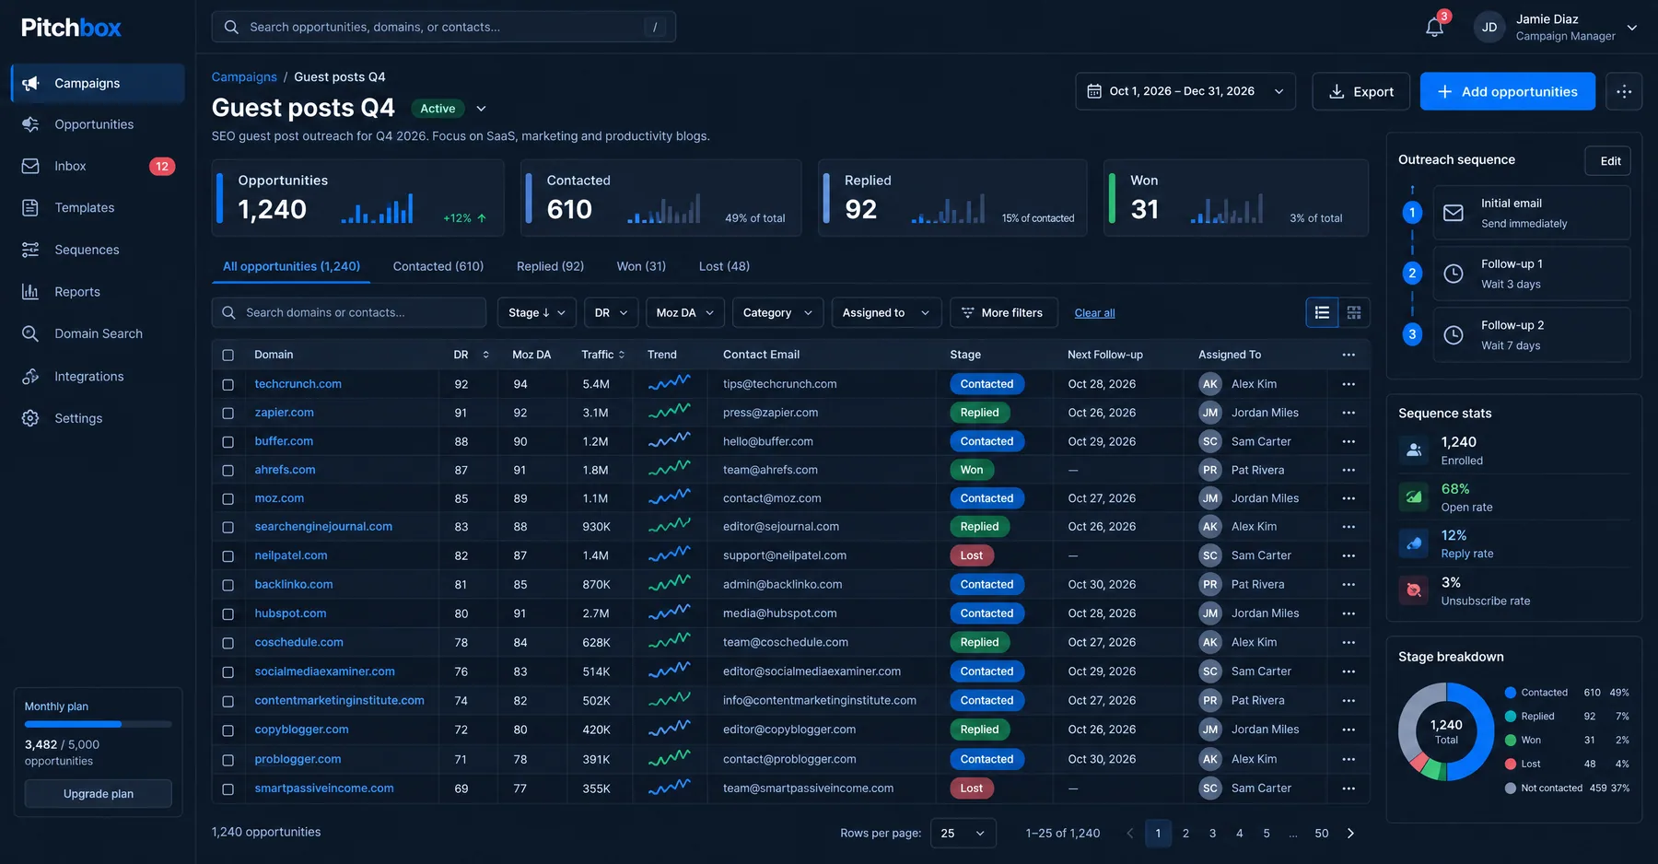Click the Domain Search magnifier icon
This screenshot has height=864, width=1658.
coord(30,333)
